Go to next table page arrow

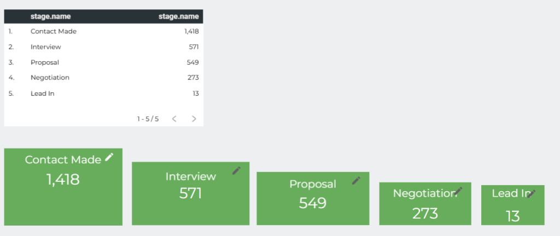194,119
